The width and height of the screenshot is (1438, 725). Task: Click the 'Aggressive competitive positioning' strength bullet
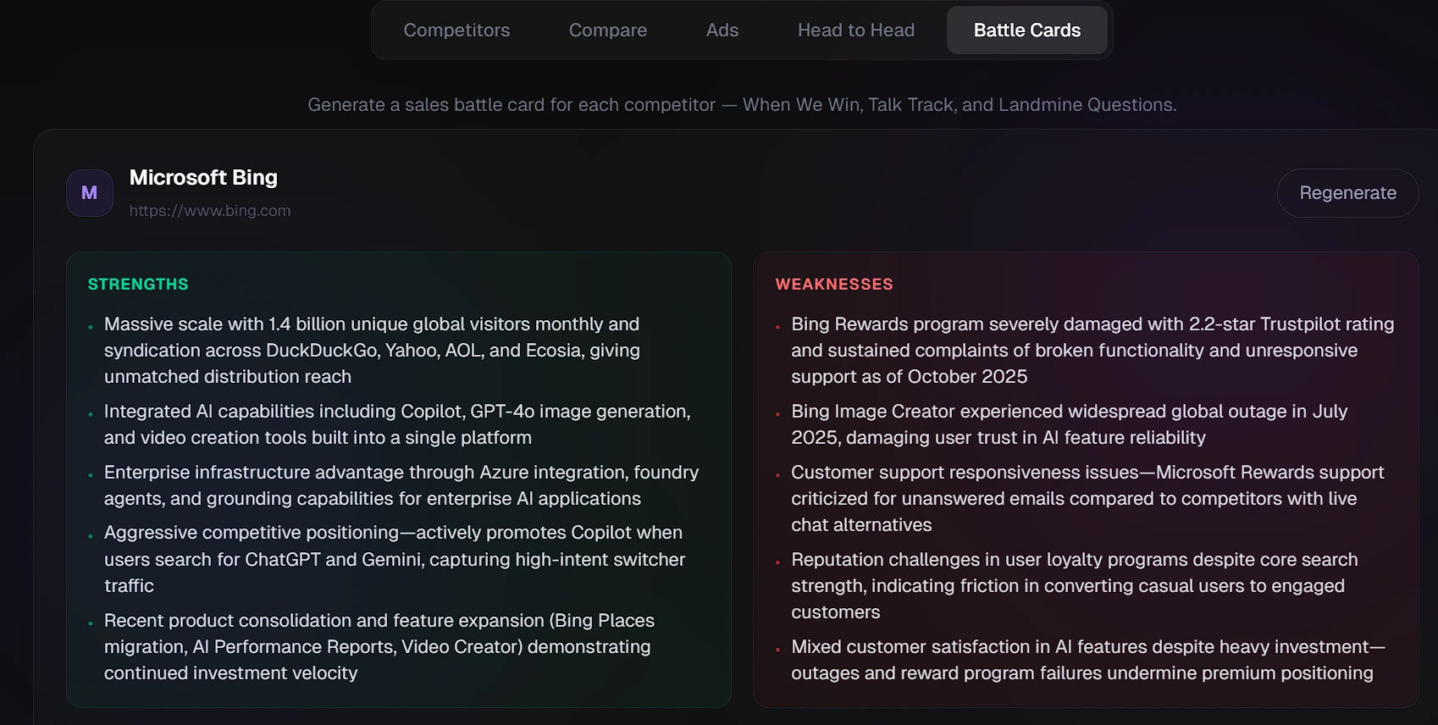pyautogui.click(x=395, y=559)
